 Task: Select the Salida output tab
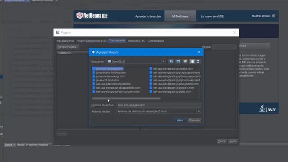point(8,145)
